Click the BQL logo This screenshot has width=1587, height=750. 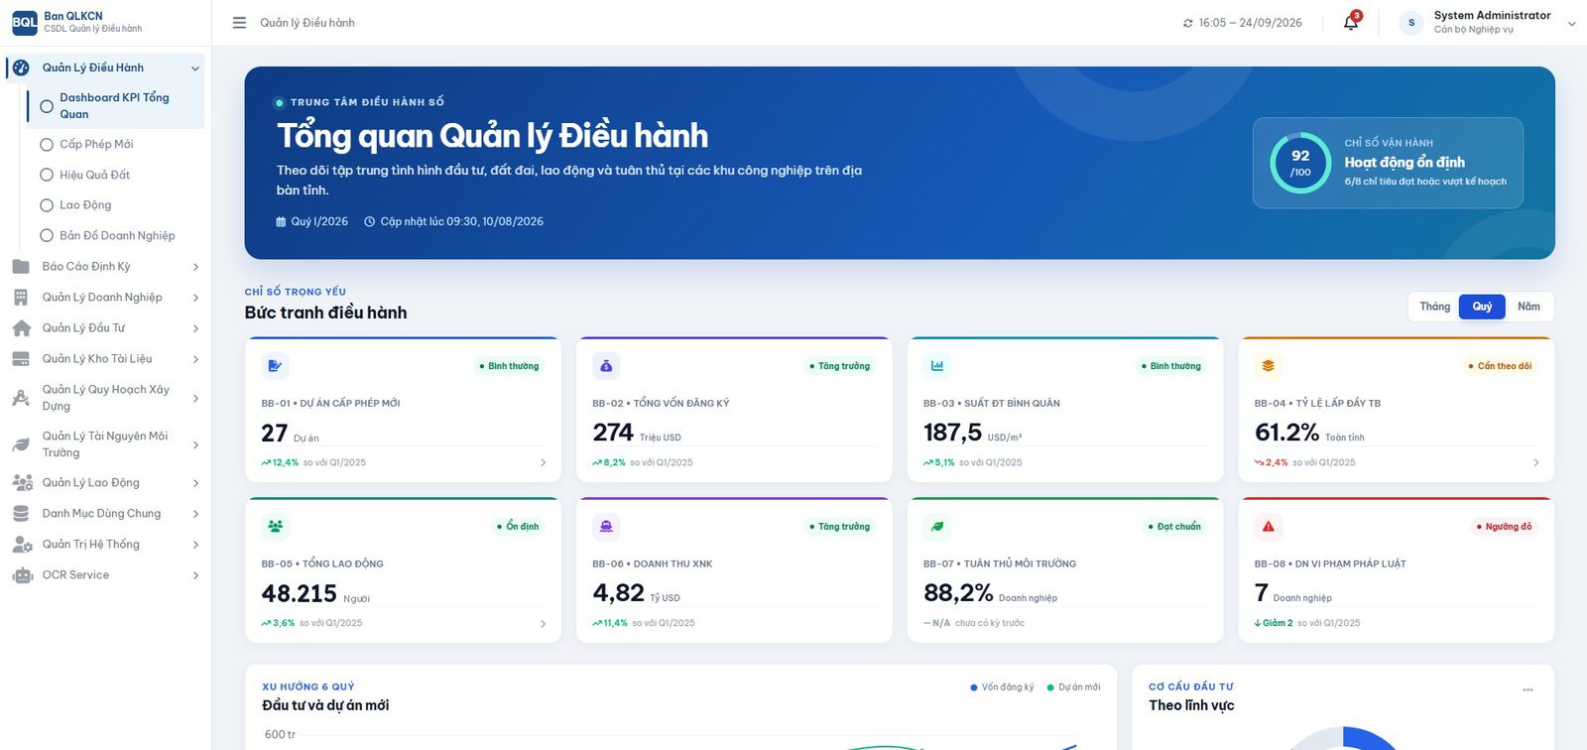[24, 22]
